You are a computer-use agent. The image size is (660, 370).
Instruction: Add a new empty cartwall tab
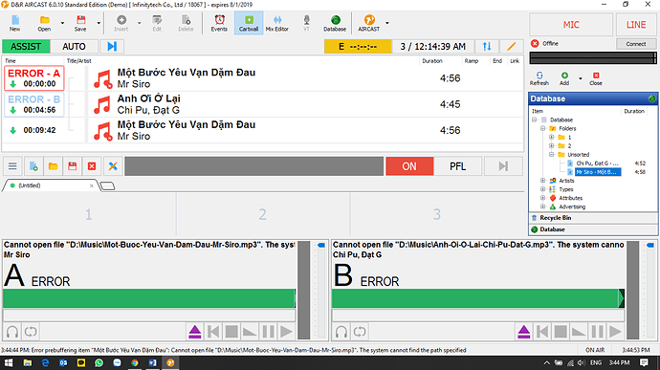(107, 185)
